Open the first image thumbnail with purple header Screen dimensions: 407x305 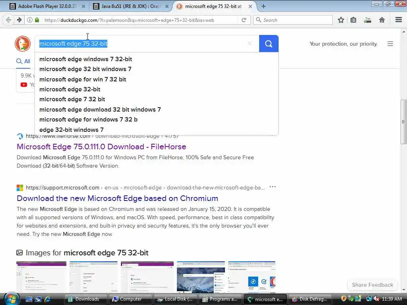pos(41,277)
